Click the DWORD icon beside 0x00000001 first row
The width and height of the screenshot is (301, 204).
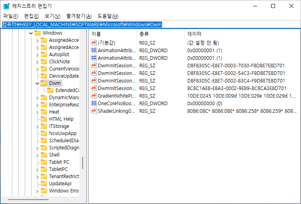(x=94, y=50)
